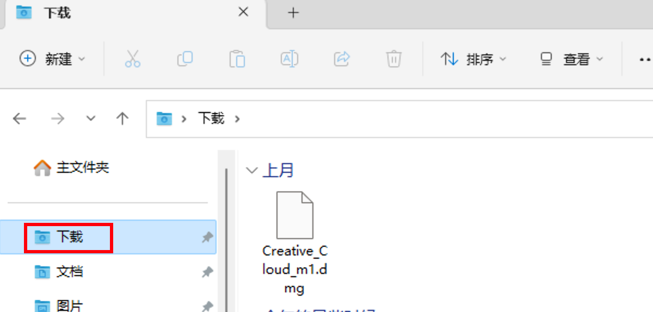Unpin 下载 using its pin icon

(x=207, y=237)
